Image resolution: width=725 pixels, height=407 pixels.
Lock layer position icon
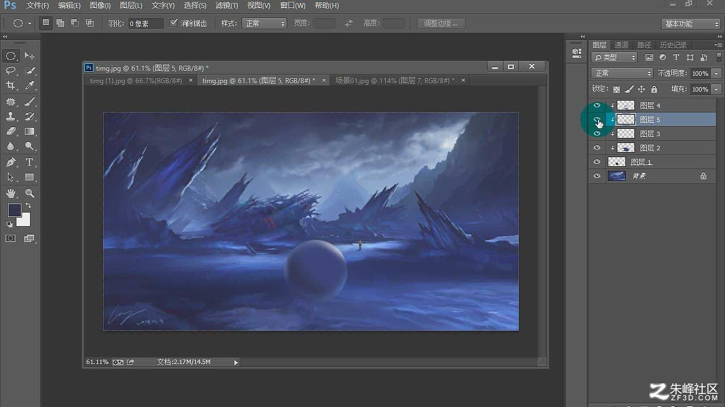641,89
